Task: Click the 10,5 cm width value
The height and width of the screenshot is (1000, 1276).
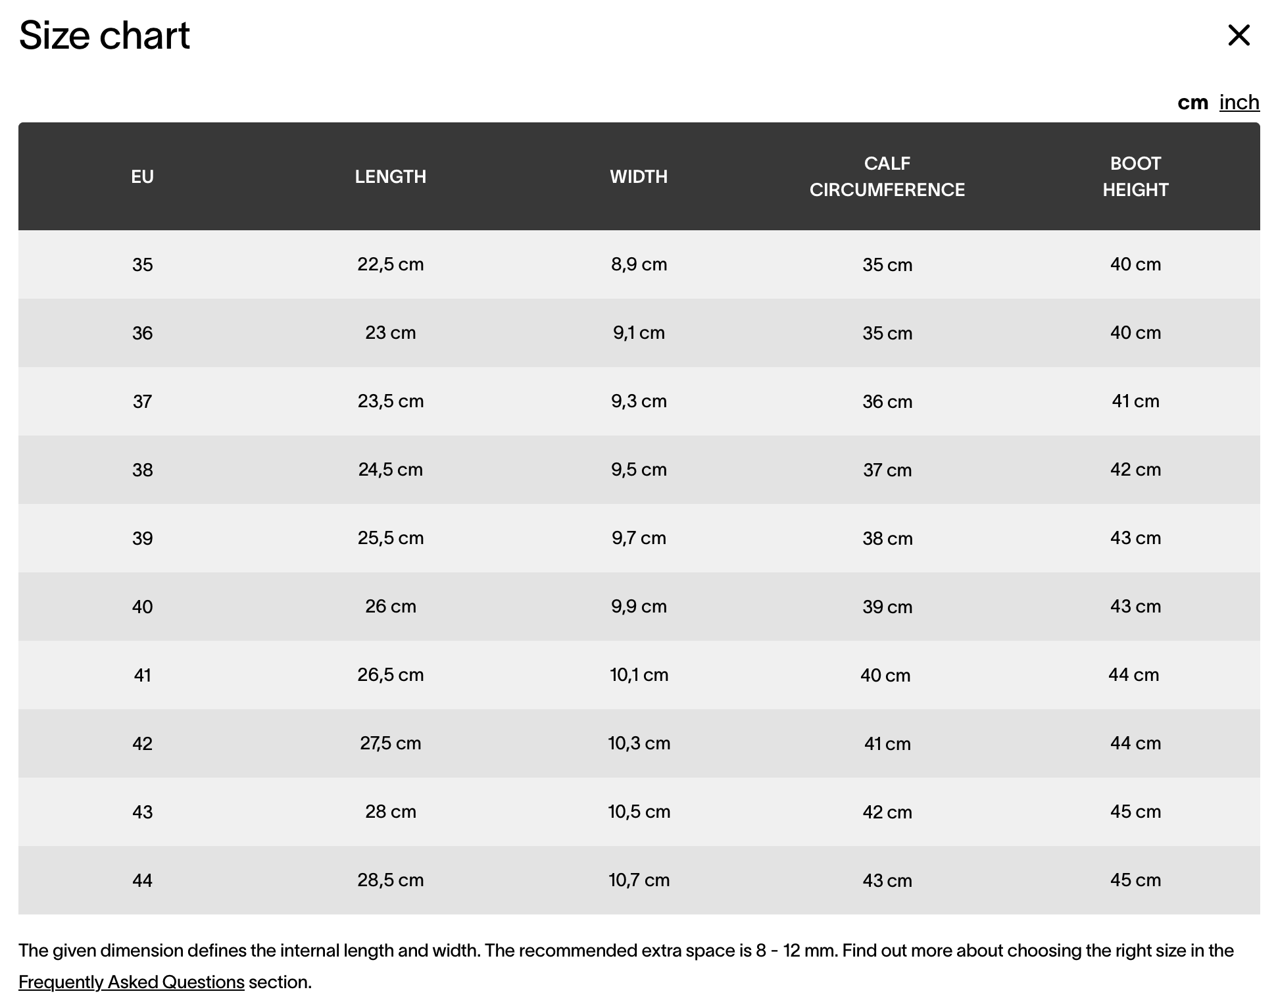Action: tap(639, 812)
